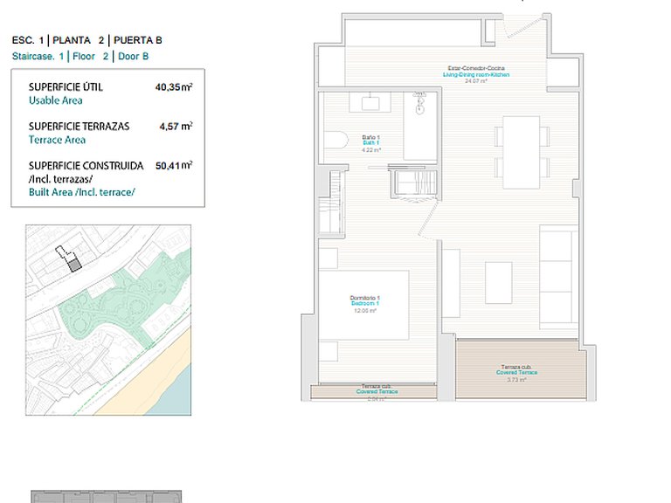Click the 'ESC. 1' staircase label

click(28, 40)
